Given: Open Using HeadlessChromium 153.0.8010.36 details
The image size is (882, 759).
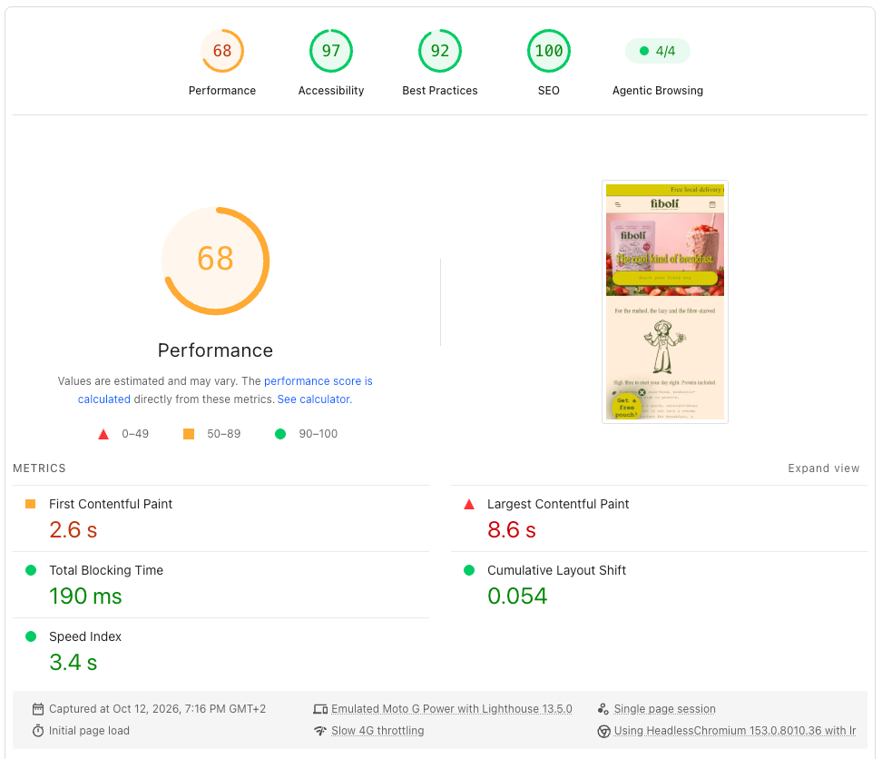Looking at the screenshot, I should point(735,731).
